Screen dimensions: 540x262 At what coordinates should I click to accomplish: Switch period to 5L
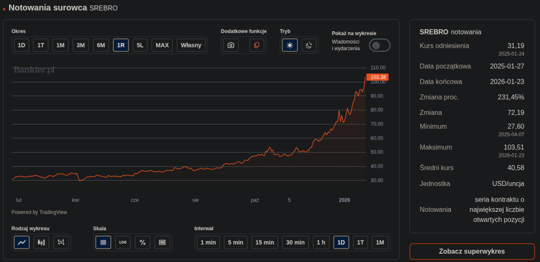[x=140, y=45]
